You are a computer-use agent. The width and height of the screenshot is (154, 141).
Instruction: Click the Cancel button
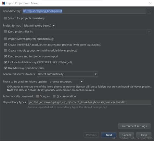(126, 135)
